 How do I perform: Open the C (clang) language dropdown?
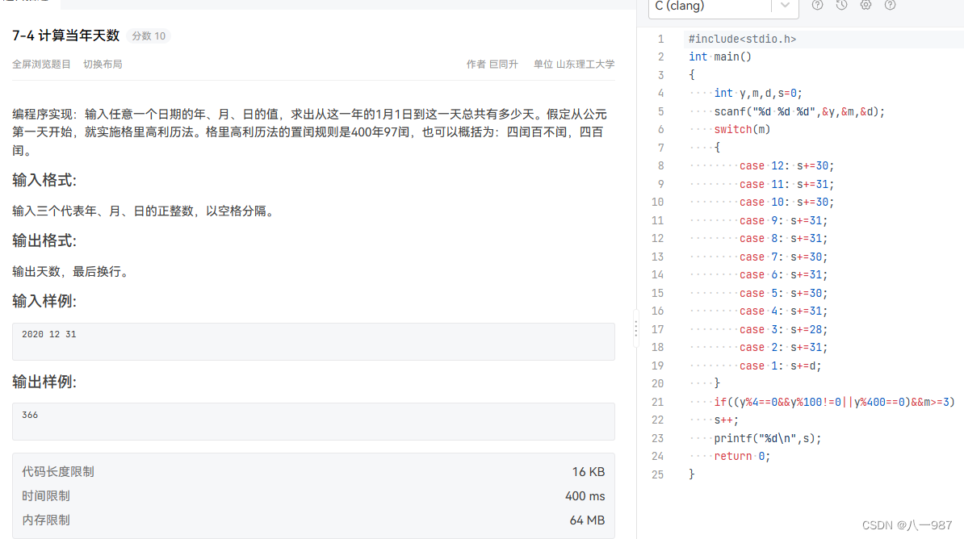coord(710,6)
